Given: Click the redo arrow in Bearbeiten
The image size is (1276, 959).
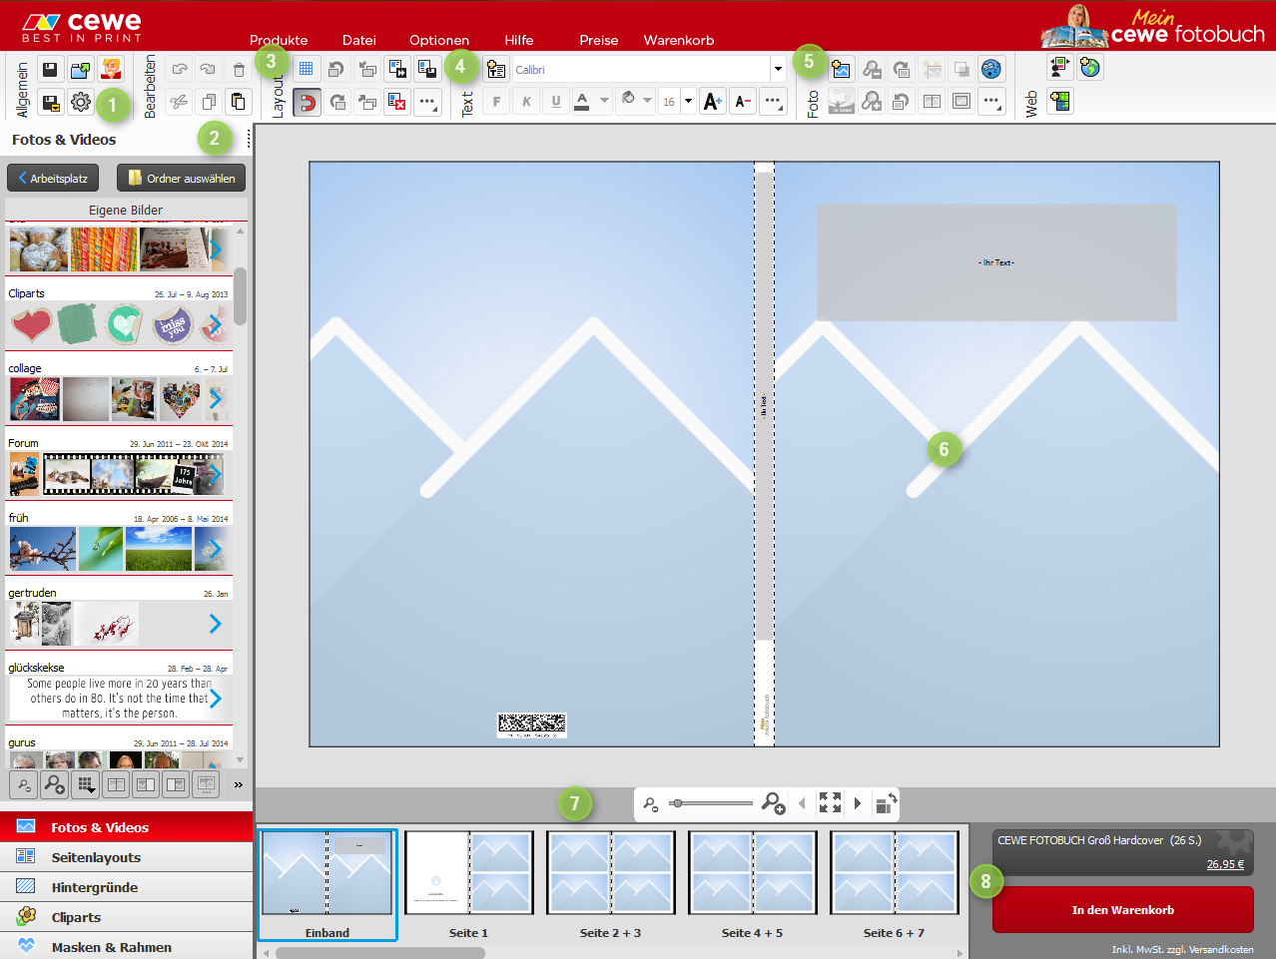Looking at the screenshot, I should click(208, 69).
